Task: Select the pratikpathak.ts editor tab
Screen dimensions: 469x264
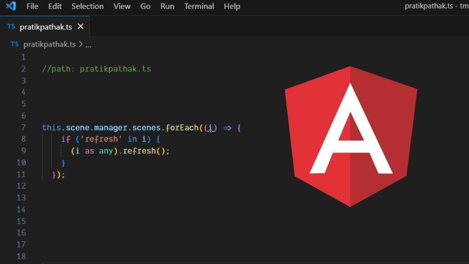Action: [x=46, y=27]
